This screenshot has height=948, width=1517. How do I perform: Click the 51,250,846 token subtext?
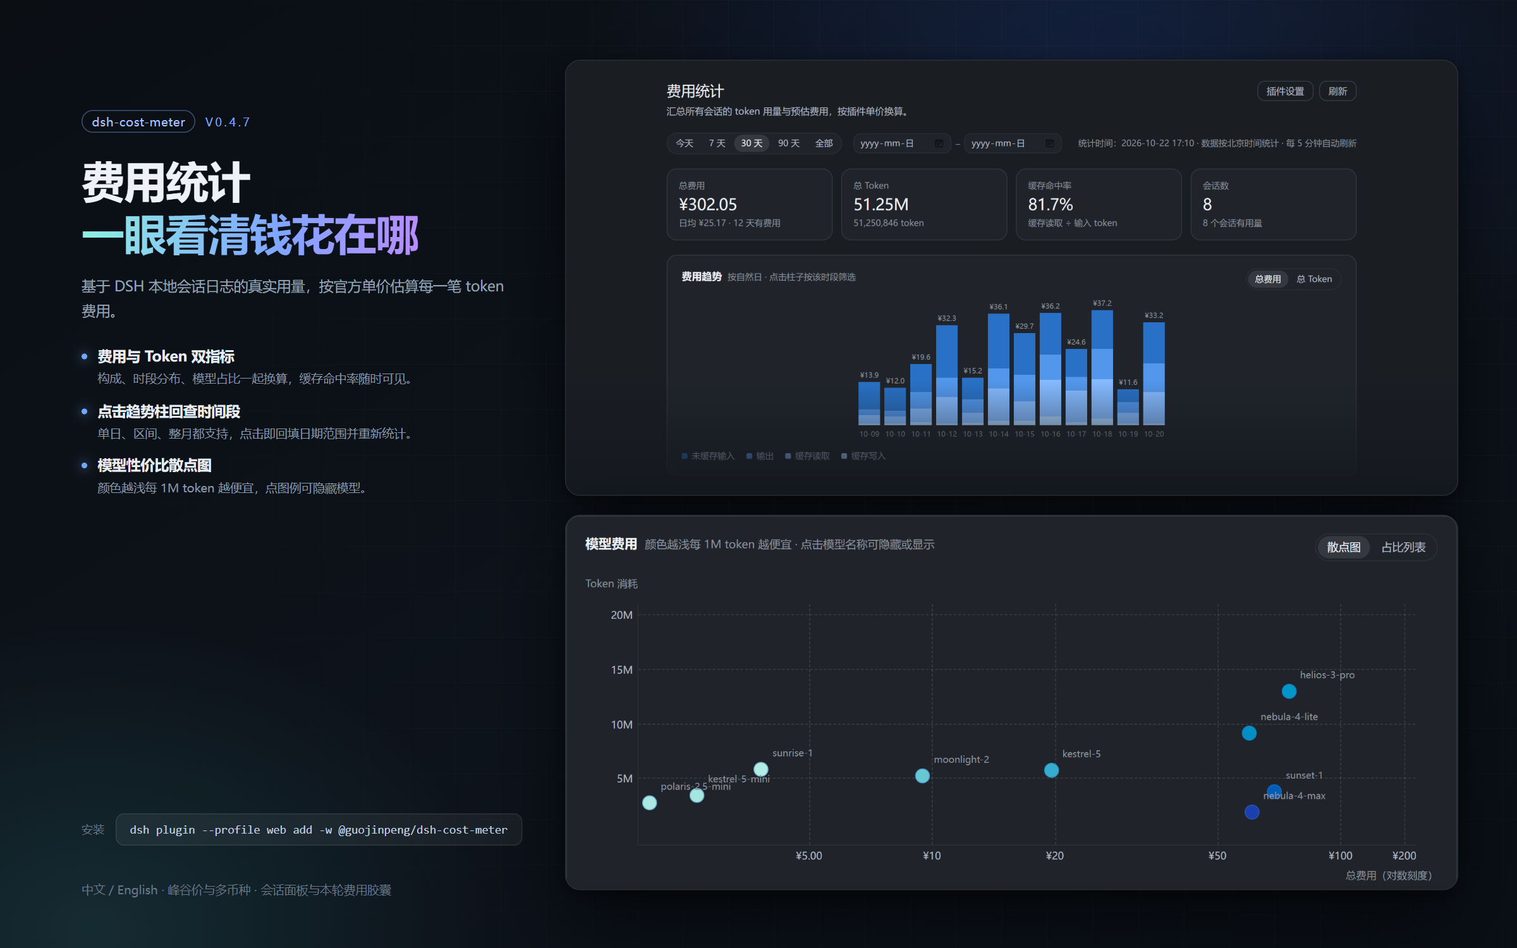(888, 223)
